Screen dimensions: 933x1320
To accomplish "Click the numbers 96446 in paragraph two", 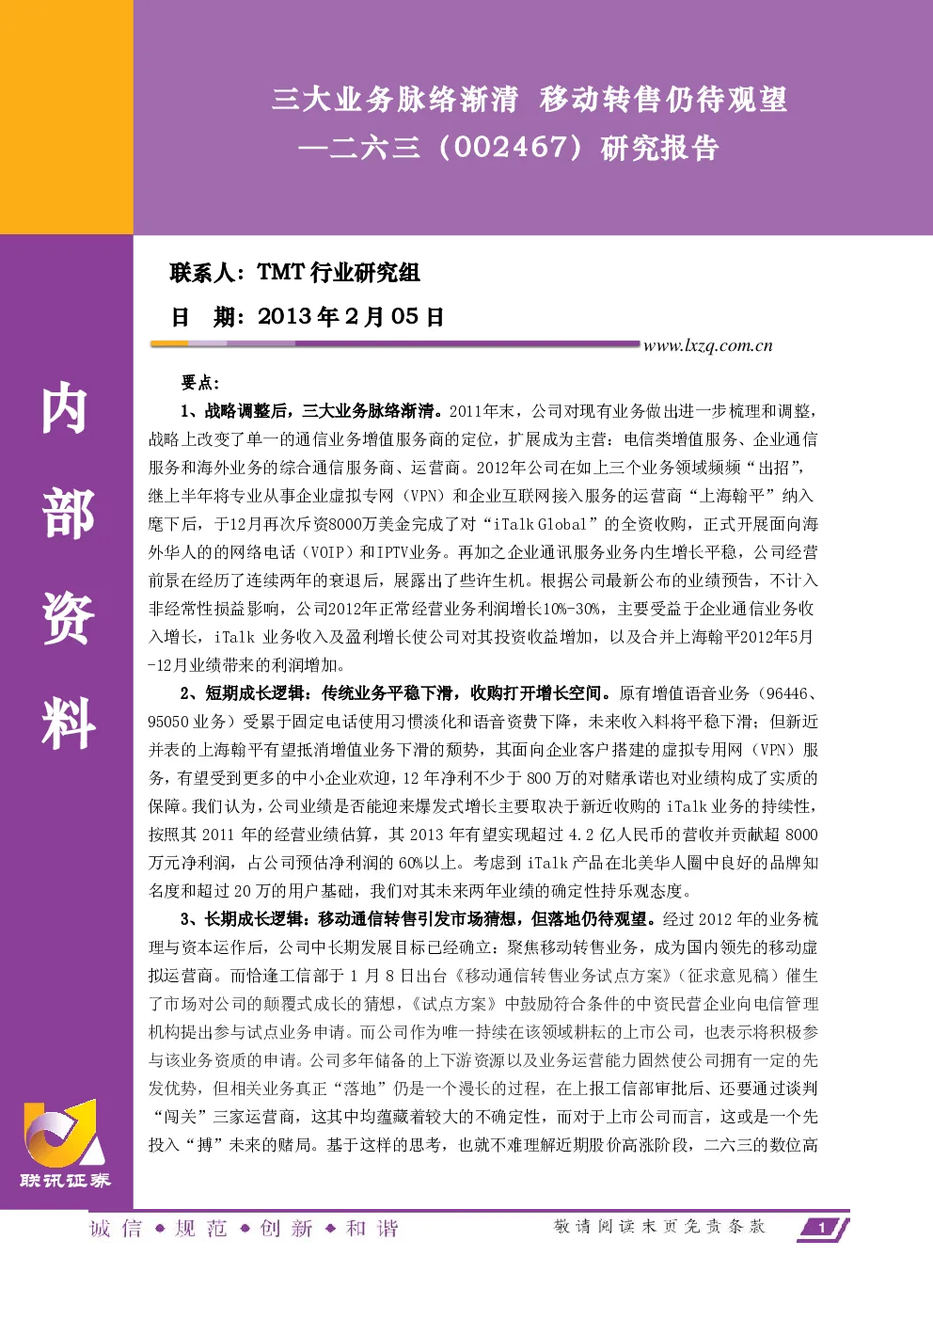I will [787, 693].
